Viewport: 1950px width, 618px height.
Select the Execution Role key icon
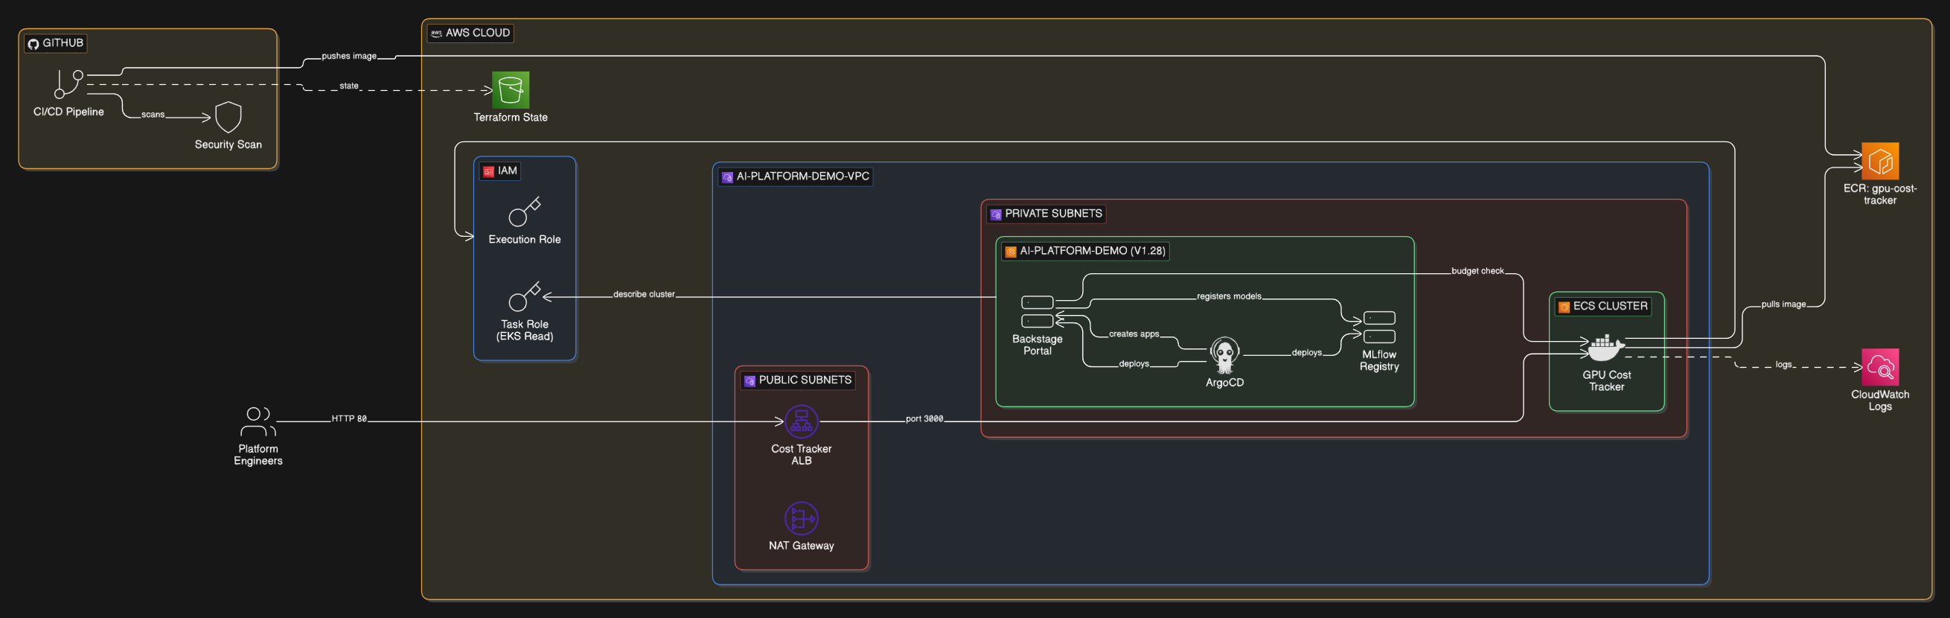coord(525,211)
